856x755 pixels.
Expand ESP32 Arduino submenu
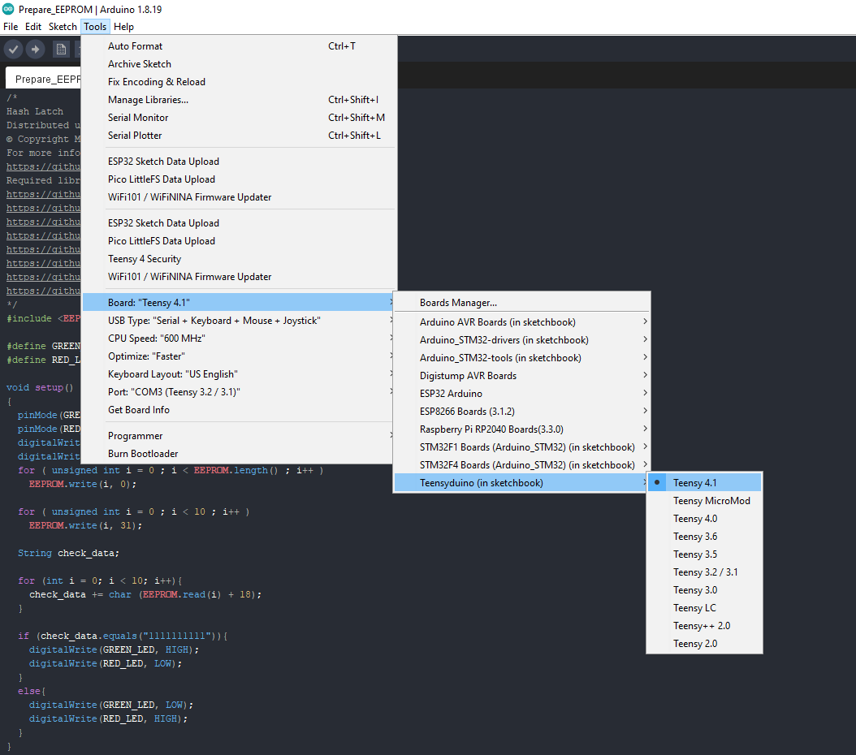[x=522, y=393]
